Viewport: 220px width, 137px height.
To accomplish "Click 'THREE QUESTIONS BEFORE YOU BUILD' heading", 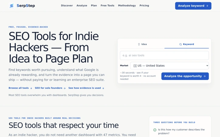I will (174, 122).
